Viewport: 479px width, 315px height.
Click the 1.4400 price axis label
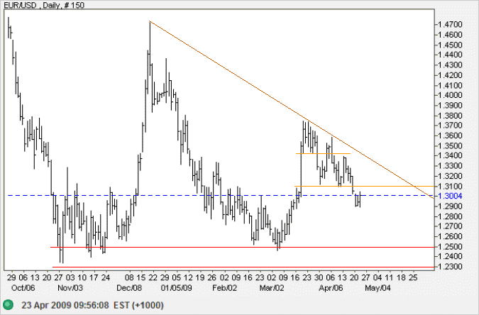(451, 55)
